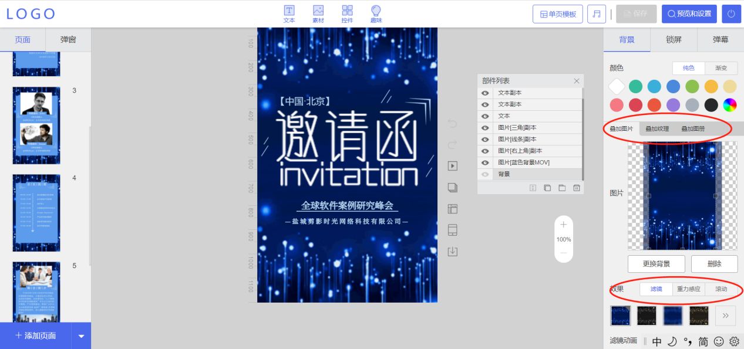Viewport: 744px width, 349px height.
Task: Click the tablet device icon beside canvas
Action: (x=452, y=230)
